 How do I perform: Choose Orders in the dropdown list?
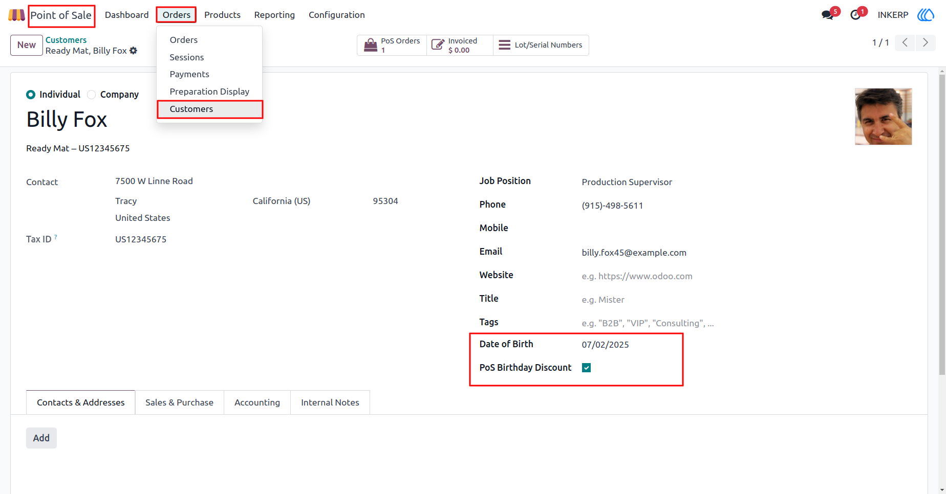[209, 40]
